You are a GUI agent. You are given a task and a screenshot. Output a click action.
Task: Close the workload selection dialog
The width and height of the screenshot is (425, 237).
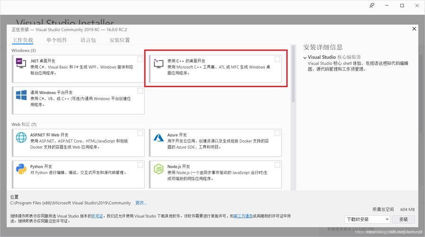coord(414,29)
